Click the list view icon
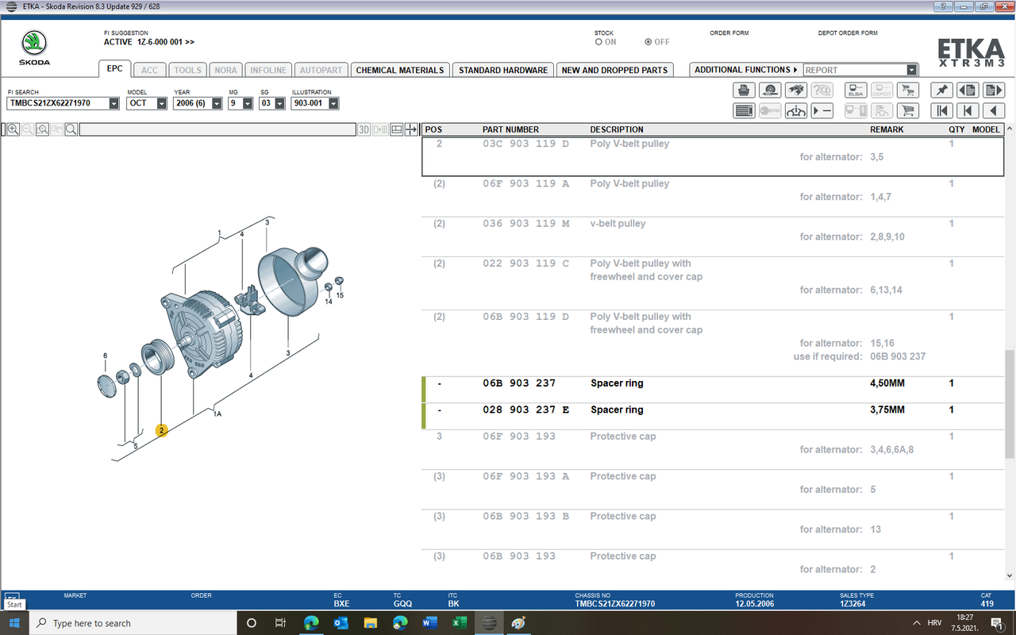1016x635 pixels. [744, 111]
